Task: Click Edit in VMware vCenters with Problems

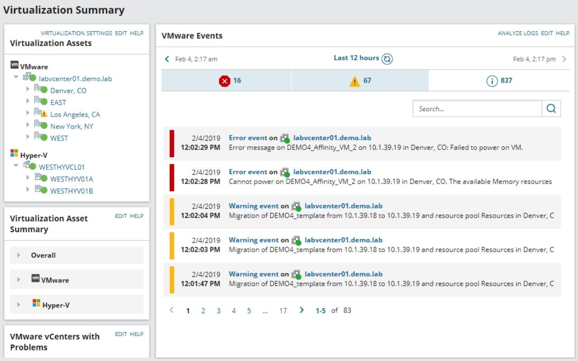Action: (121, 334)
